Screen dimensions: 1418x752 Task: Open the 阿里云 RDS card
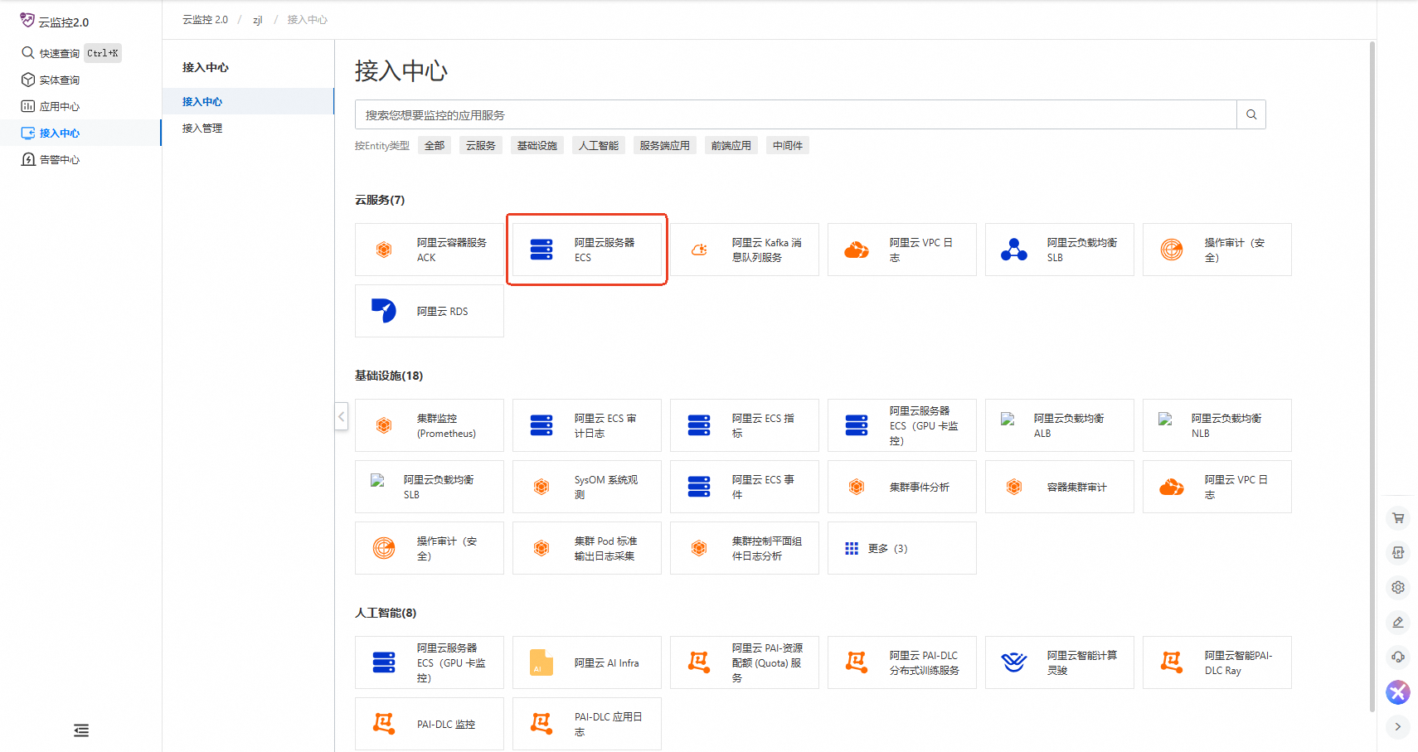430,311
